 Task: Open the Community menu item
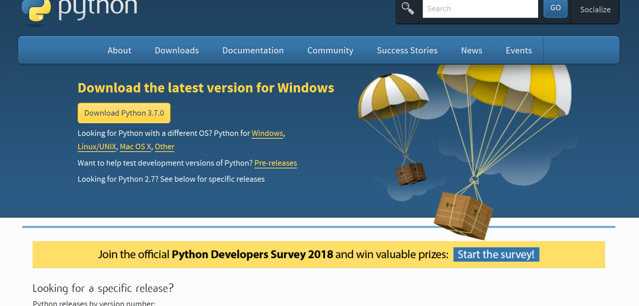tap(330, 50)
